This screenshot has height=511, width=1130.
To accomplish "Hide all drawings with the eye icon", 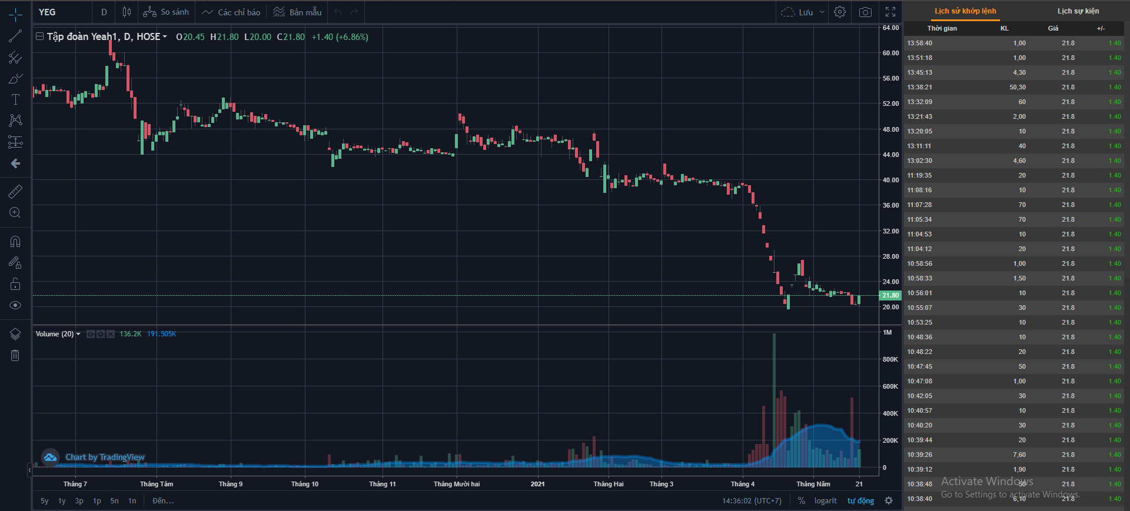I will tap(15, 305).
